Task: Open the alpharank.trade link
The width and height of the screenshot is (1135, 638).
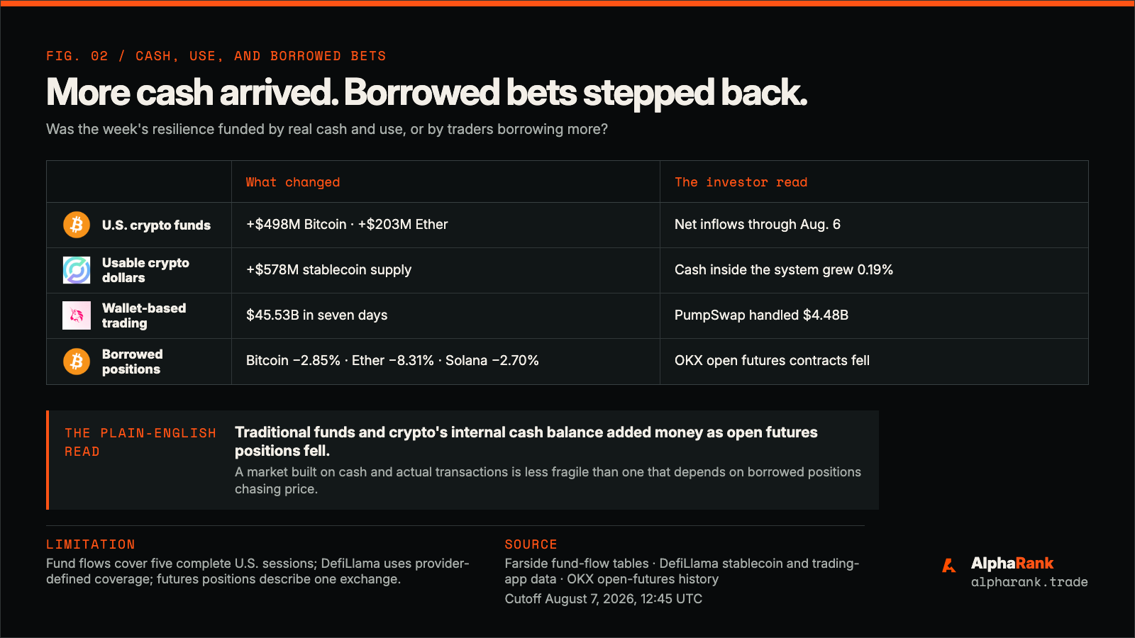Action: coord(1029,582)
